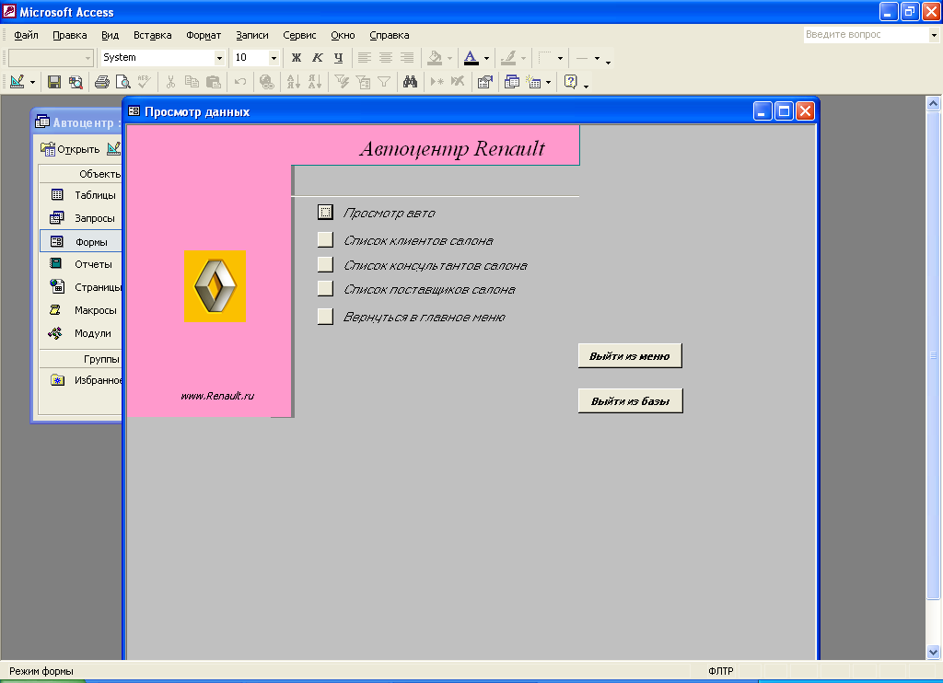Open Print Preview from toolbar
The height and width of the screenshot is (683, 943).
tap(122, 82)
